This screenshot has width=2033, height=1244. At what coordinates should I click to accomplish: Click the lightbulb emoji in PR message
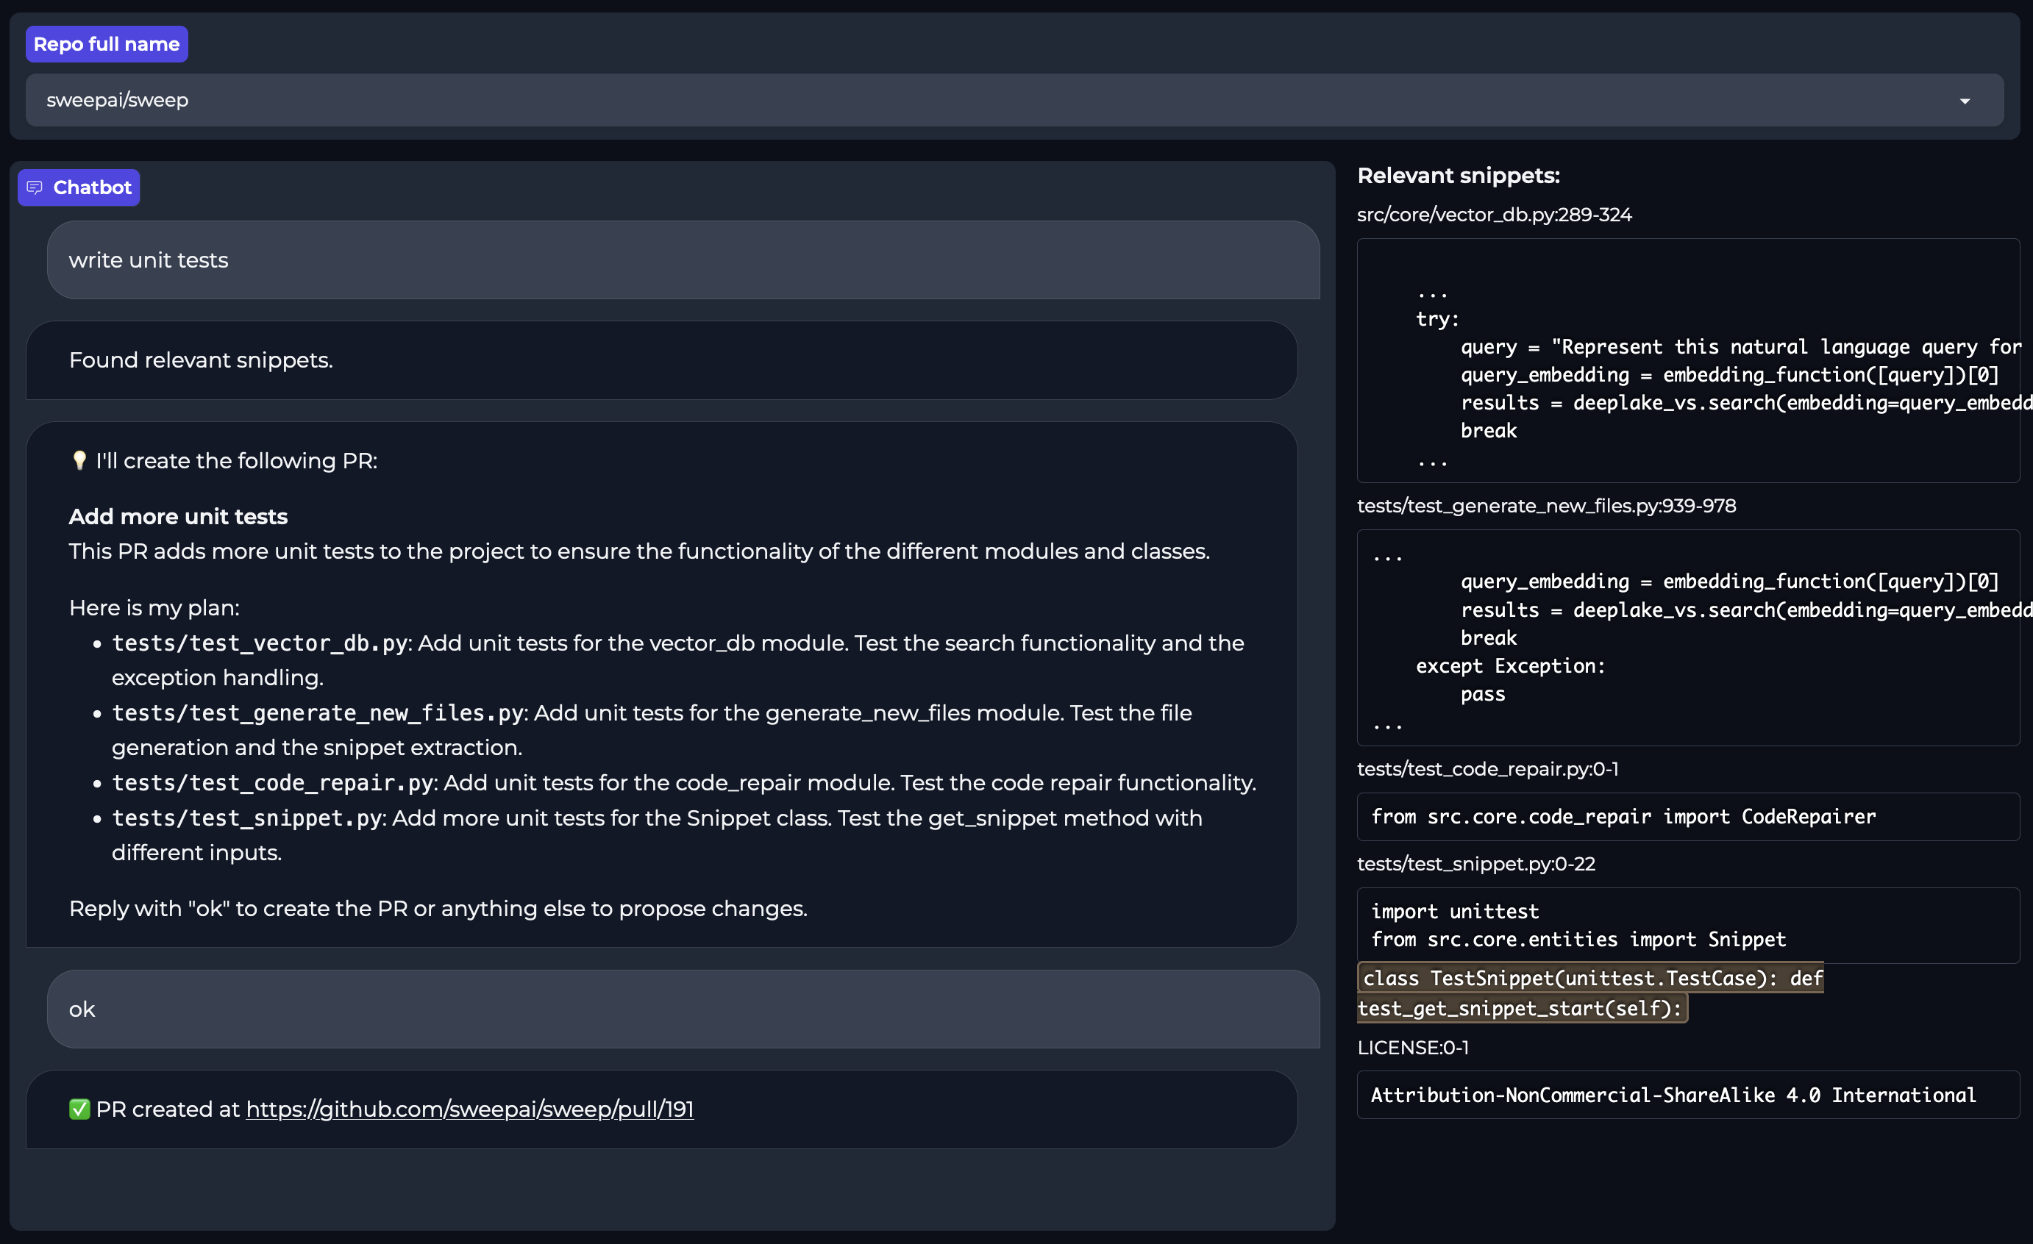[x=79, y=460]
